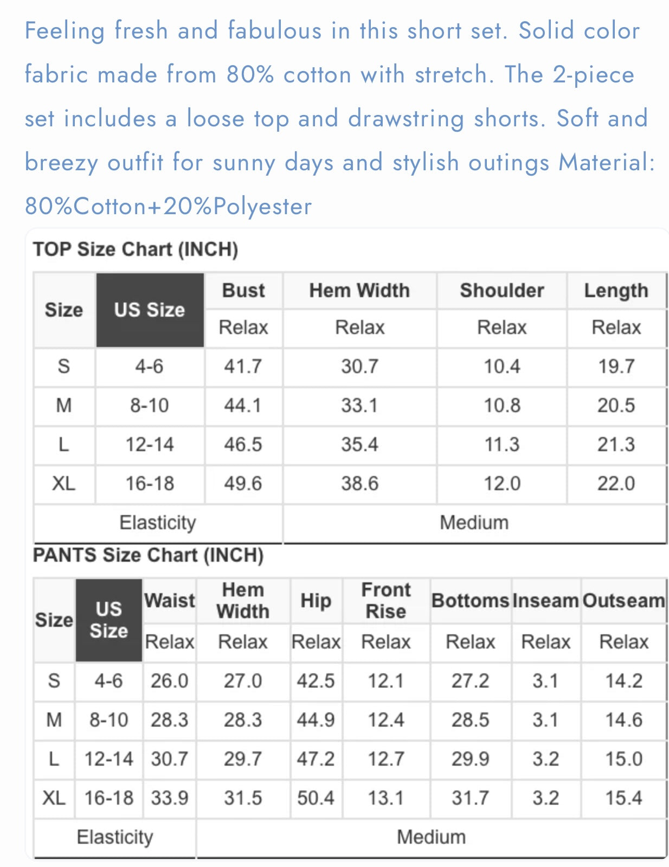Click the Medium elasticity cell in TOP chart
Viewport: 669px width, 867px height.
click(x=474, y=523)
